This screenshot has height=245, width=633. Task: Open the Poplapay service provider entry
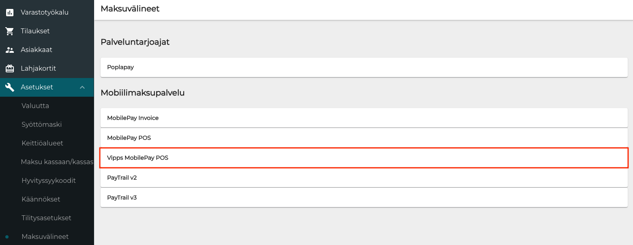point(364,67)
